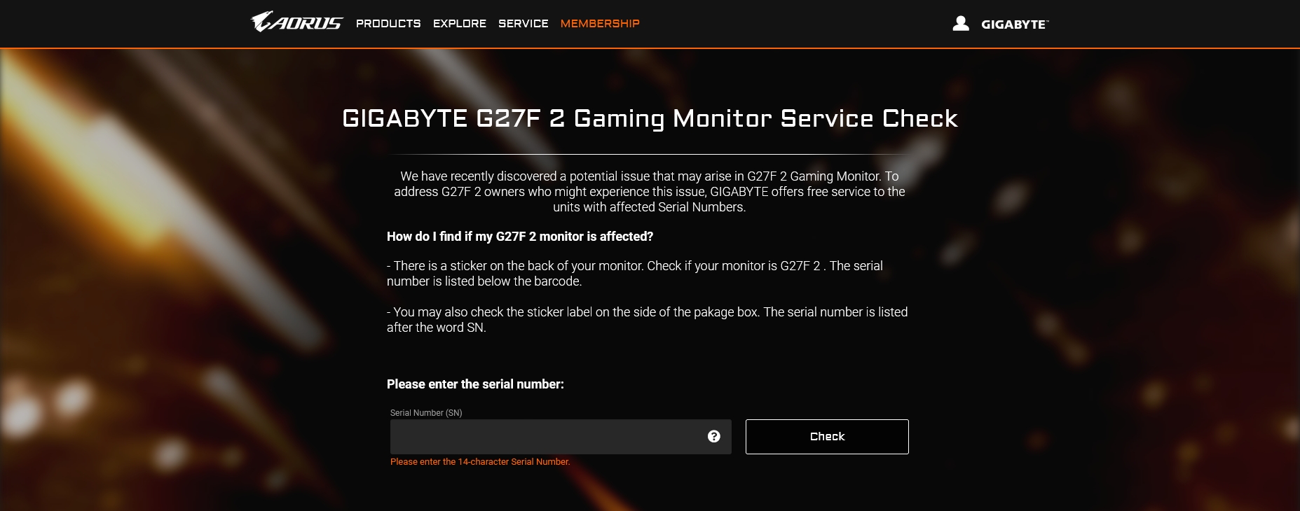The width and height of the screenshot is (1300, 511).
Task: Click the introductory potential issue paragraph
Action: [x=650, y=192]
